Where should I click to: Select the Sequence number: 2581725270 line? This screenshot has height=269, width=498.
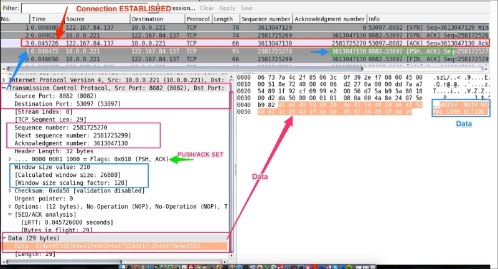(x=60, y=128)
